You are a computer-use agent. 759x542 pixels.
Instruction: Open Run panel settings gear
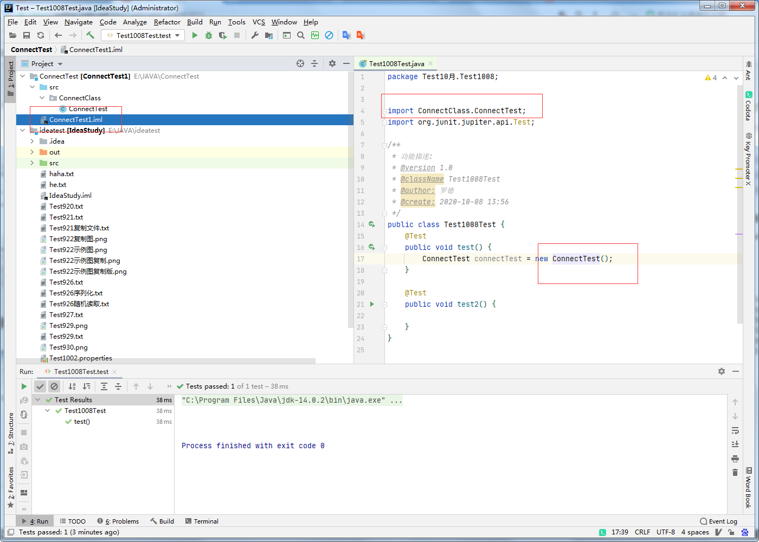722,371
